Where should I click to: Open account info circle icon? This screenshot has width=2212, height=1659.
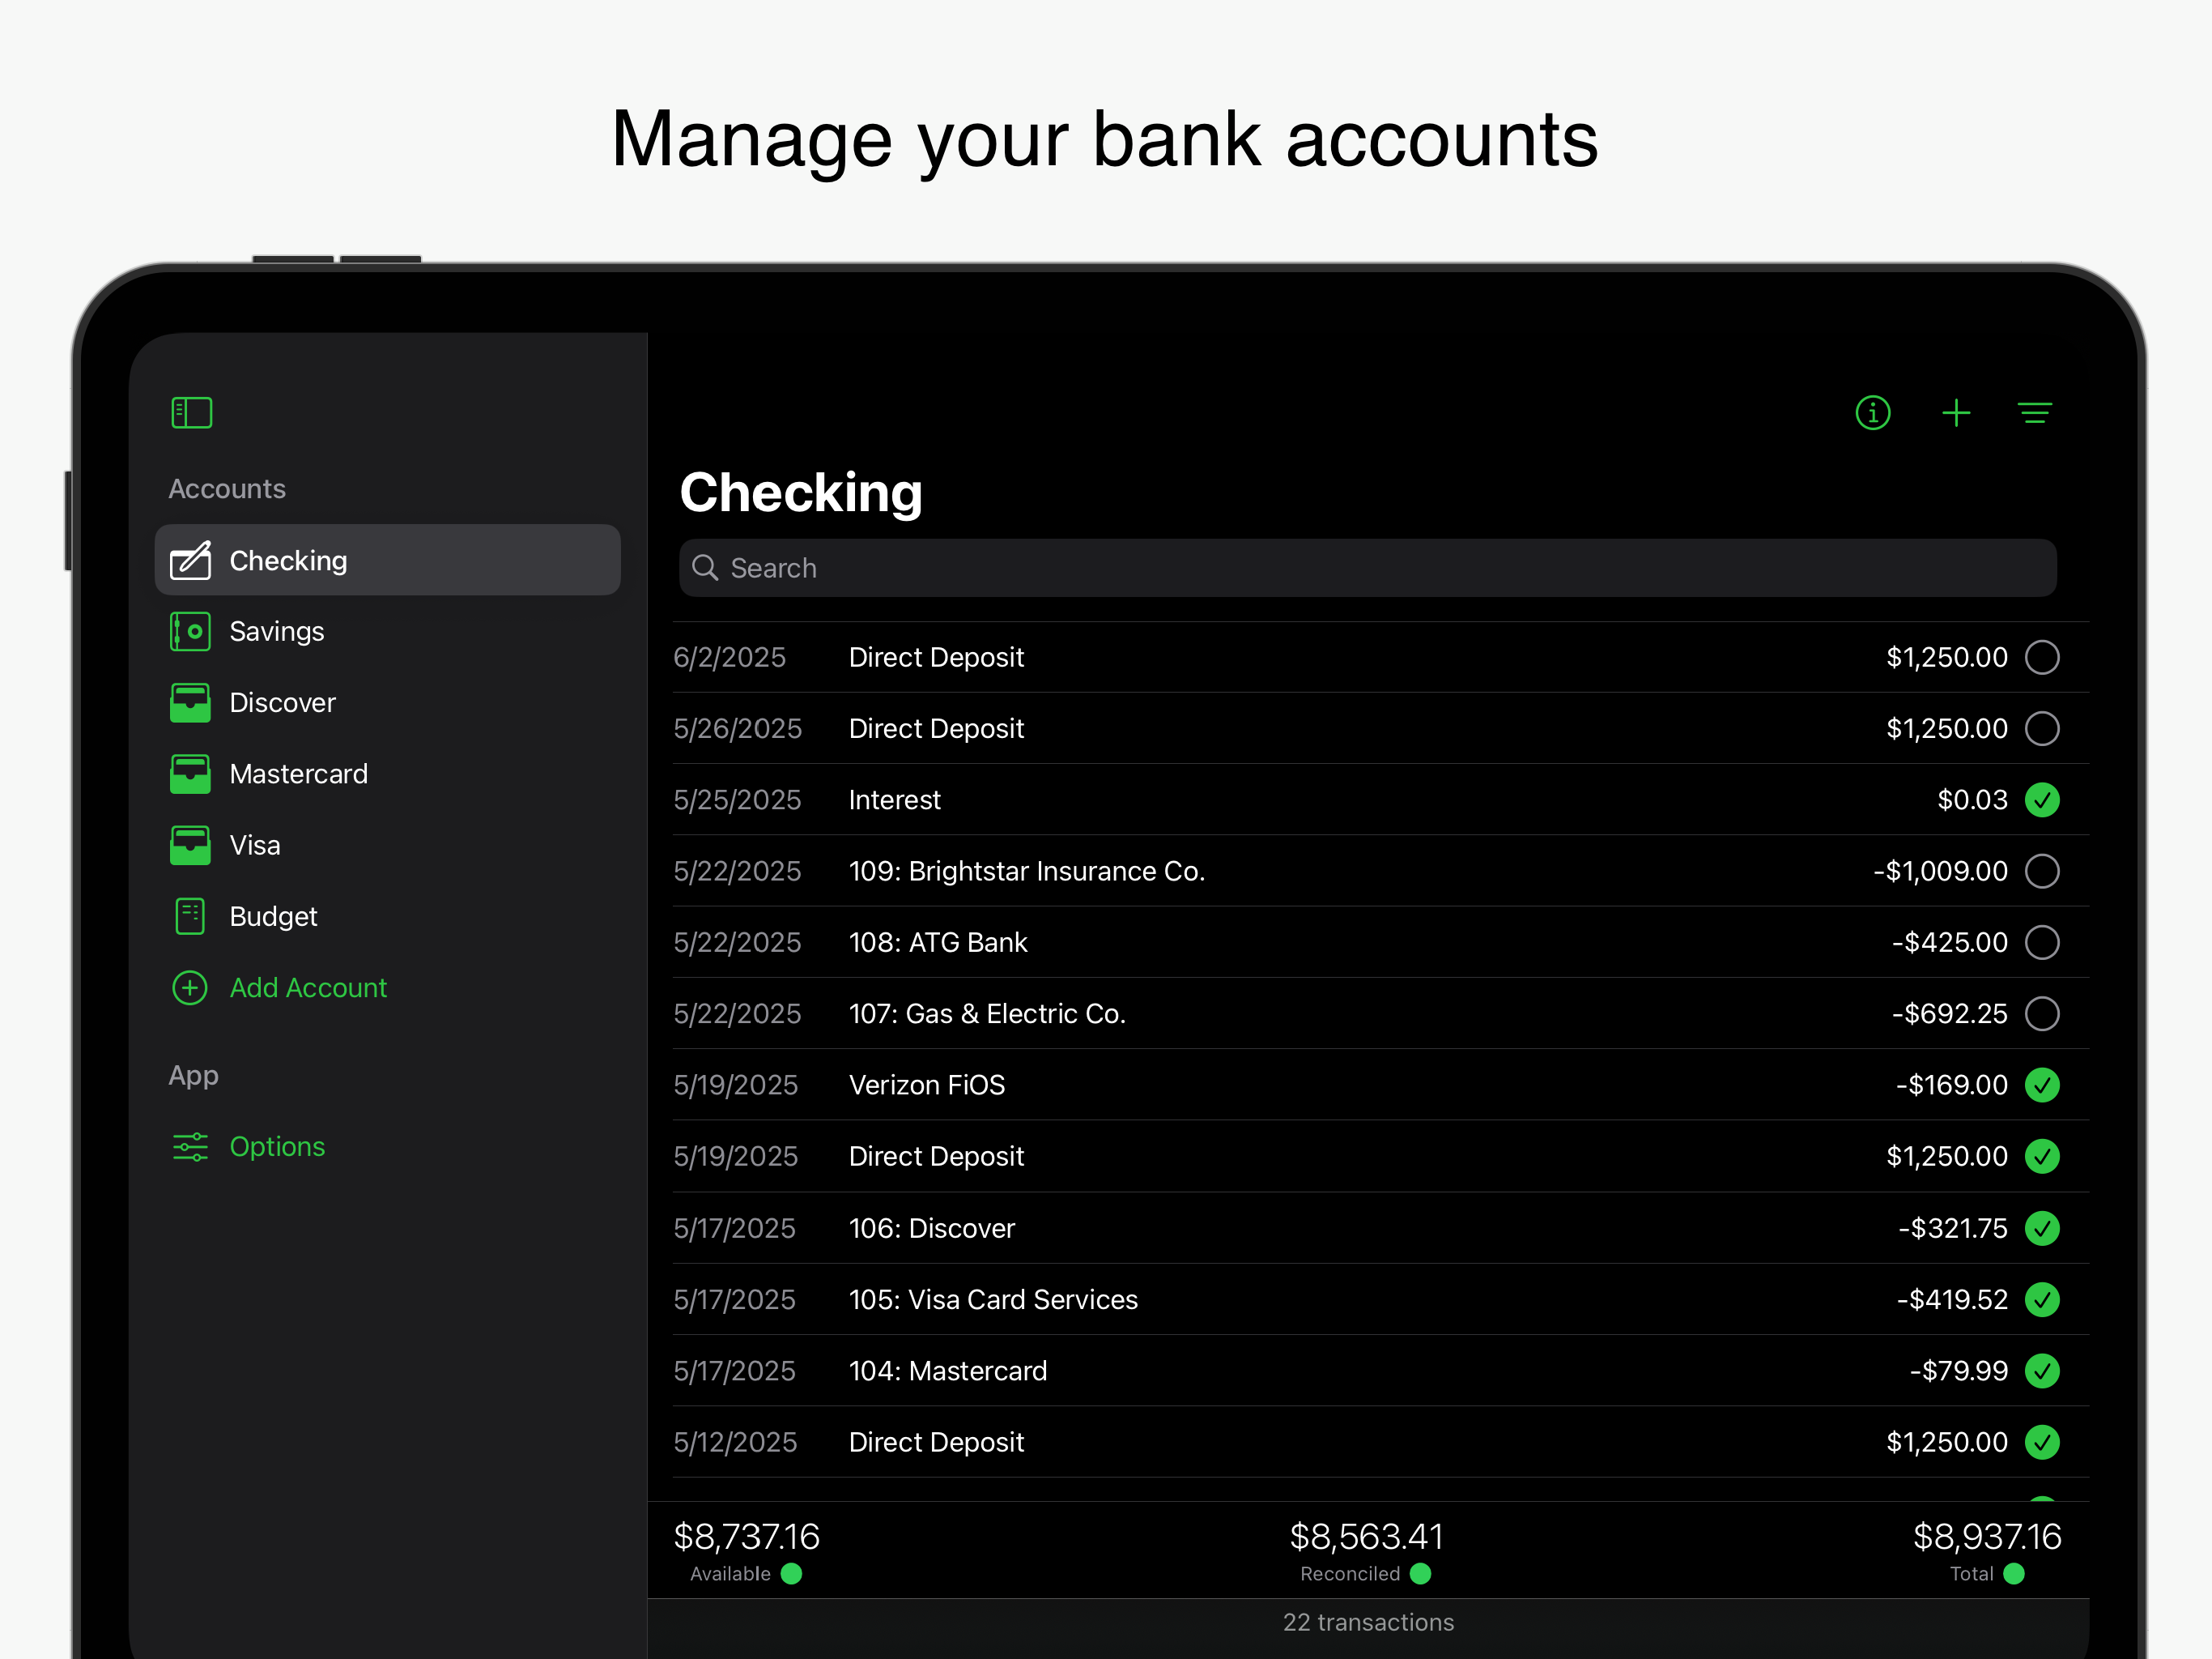[1872, 412]
